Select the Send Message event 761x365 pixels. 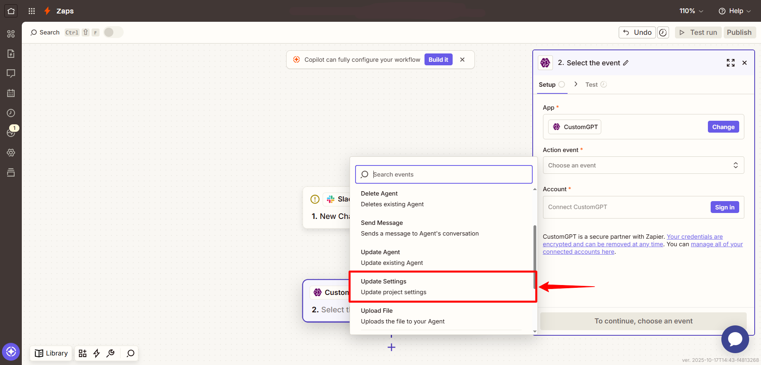(x=442, y=228)
